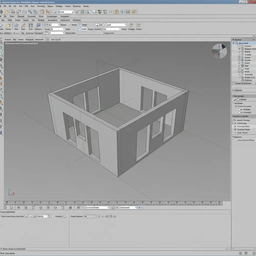This screenshot has height=256, width=256.
Task: Open the New Document icon
Action: coord(1,11)
